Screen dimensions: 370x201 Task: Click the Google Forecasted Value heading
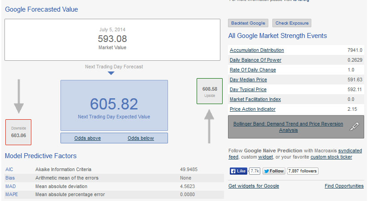coord(42,9)
